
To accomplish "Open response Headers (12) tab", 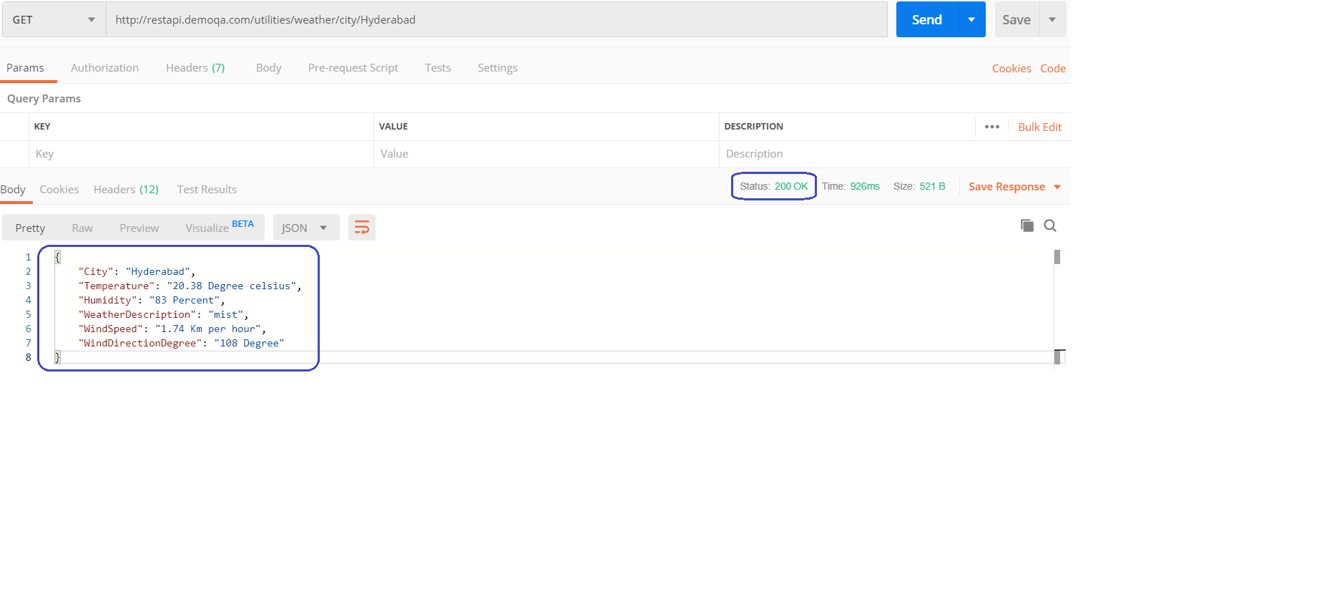I will (x=126, y=190).
